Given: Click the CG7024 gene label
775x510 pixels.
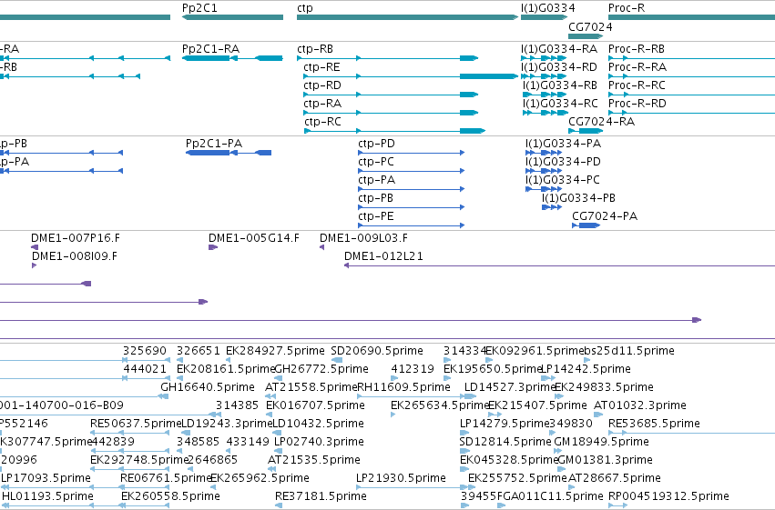Looking at the screenshot, I should coord(590,27).
